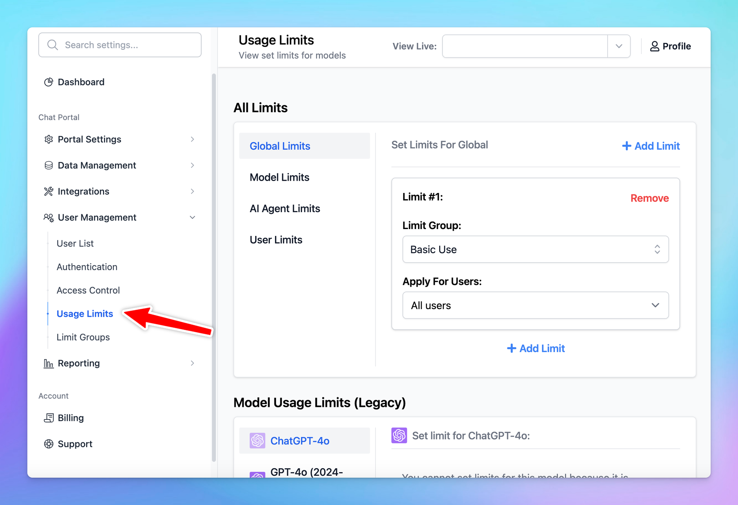Click the Data Management database icon
The width and height of the screenshot is (738, 505).
pos(49,165)
